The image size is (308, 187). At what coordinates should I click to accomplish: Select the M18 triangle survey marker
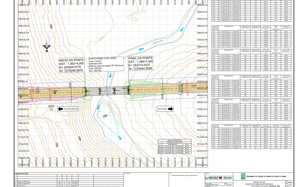pyautogui.click(x=51, y=109)
